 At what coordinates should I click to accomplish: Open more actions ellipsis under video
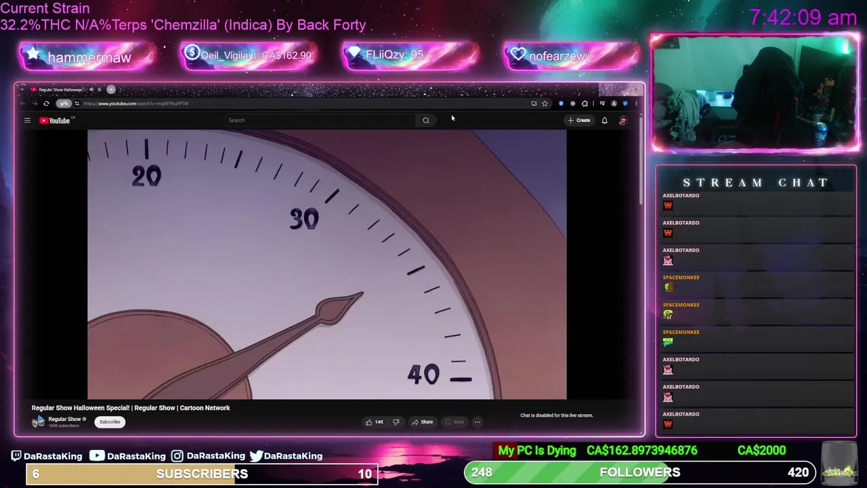(x=477, y=422)
